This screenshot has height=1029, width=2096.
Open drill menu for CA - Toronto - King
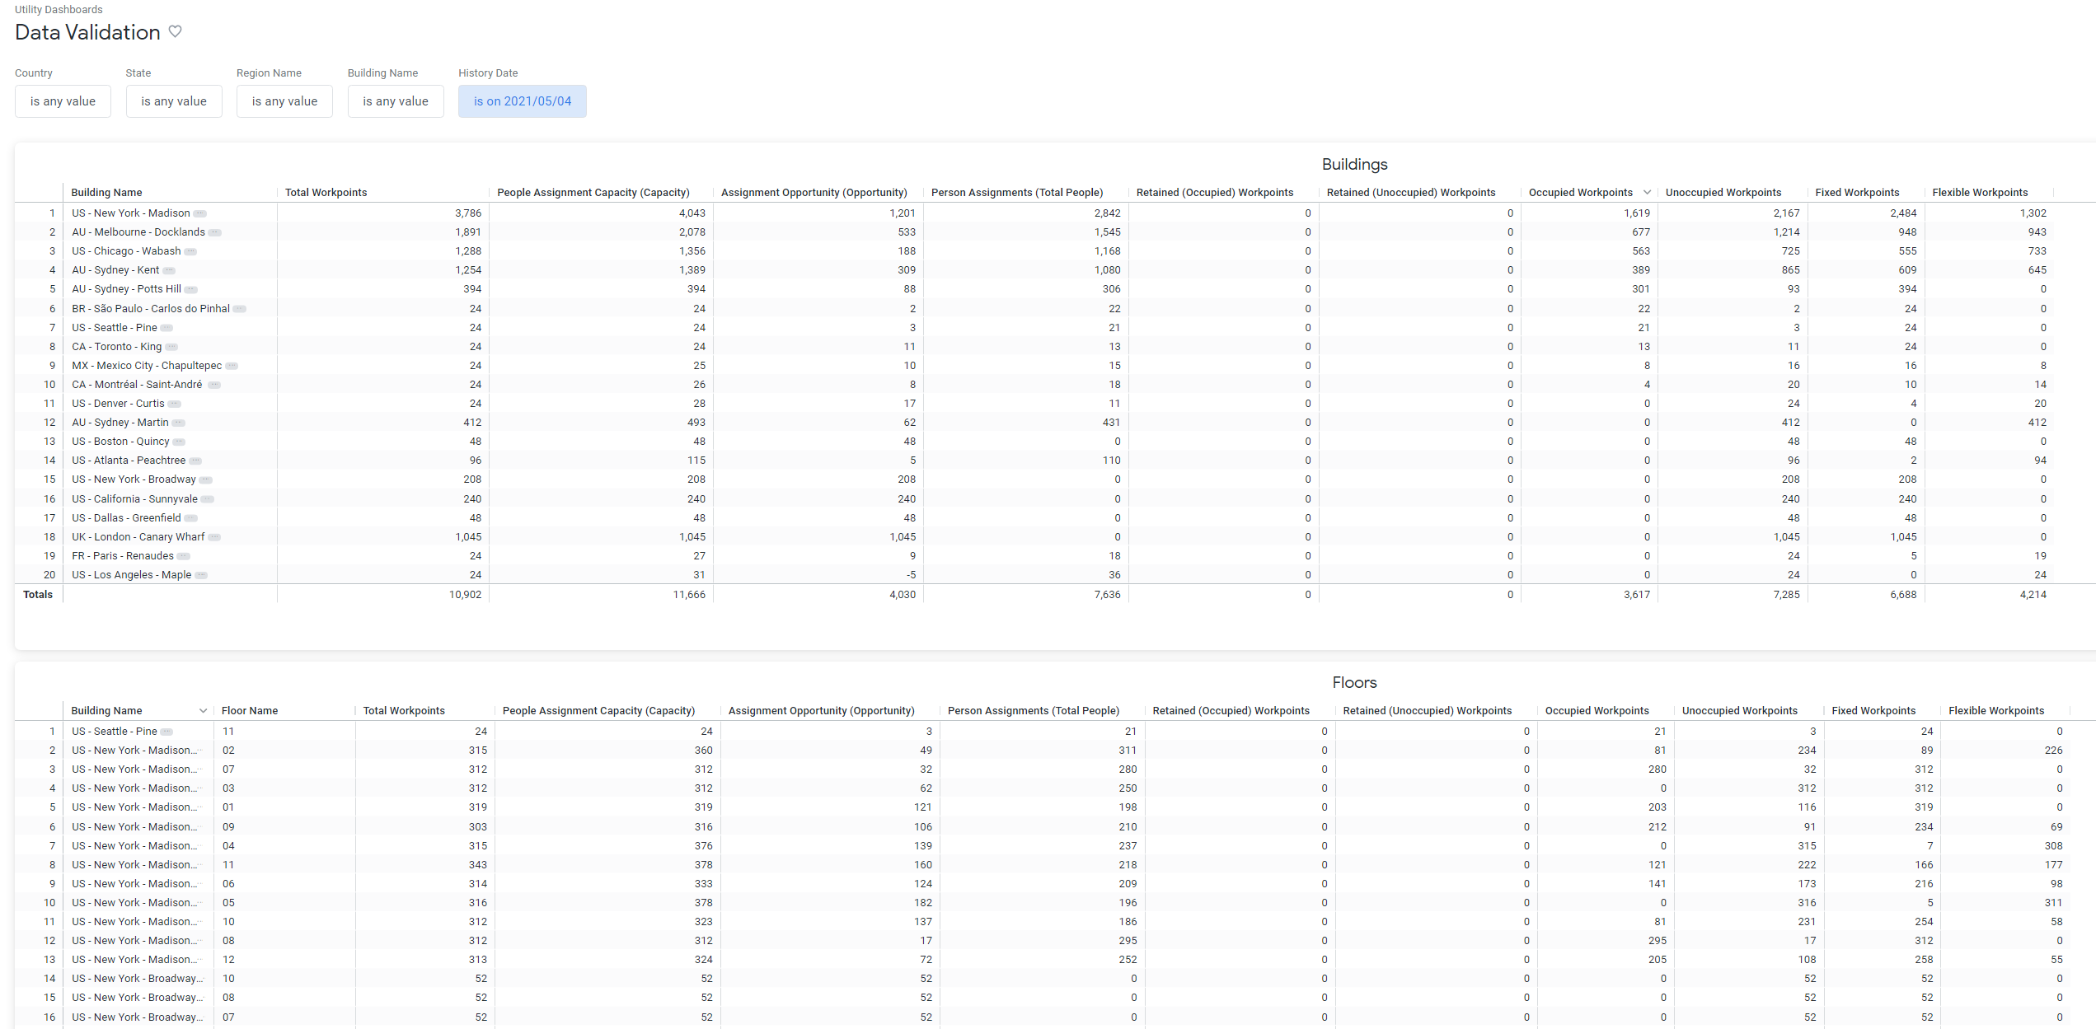[171, 347]
